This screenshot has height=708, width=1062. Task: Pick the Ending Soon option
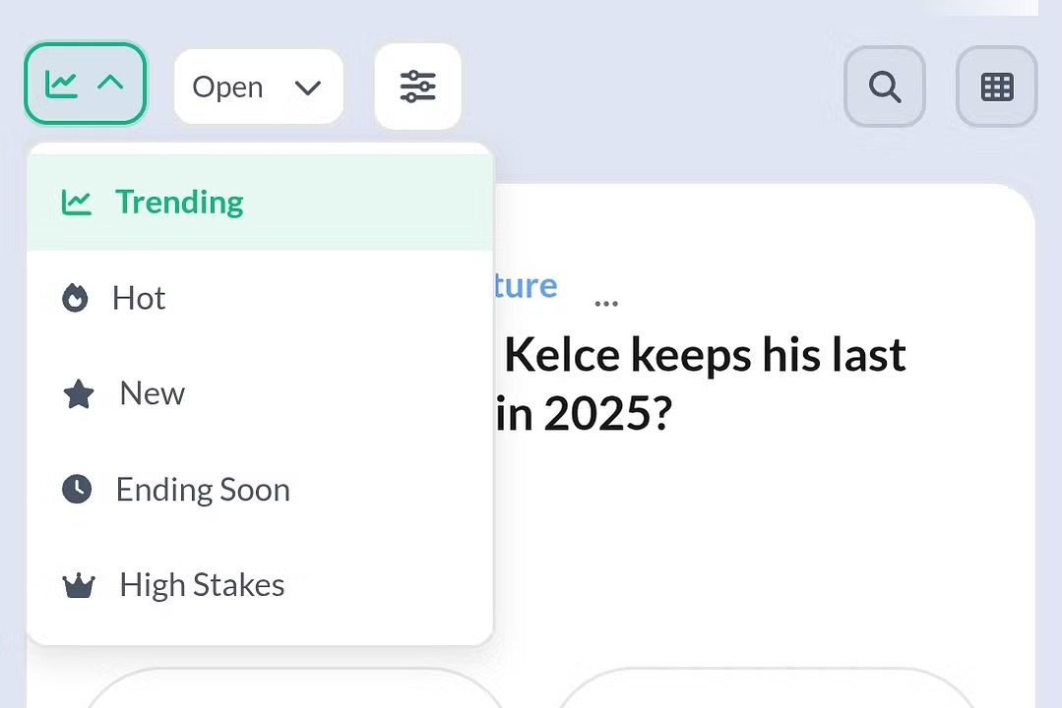tap(203, 490)
